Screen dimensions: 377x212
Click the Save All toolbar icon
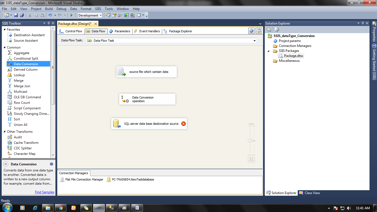22,15
